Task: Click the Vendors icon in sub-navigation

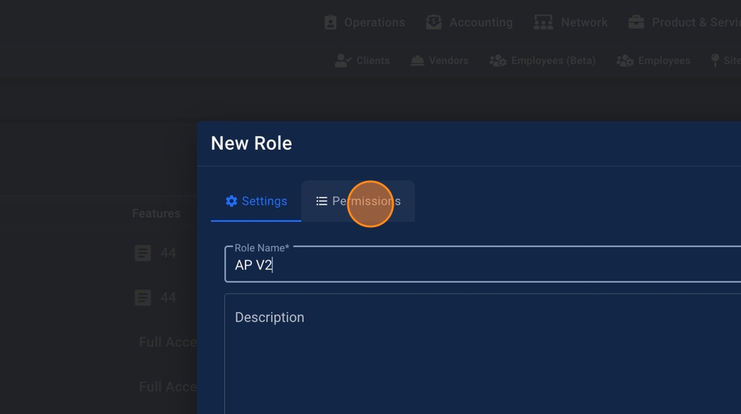Action: pos(417,60)
